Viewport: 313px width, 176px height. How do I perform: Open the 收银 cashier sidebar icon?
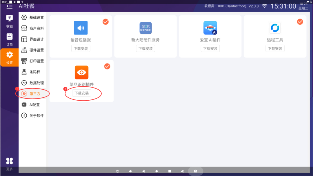click(10, 21)
